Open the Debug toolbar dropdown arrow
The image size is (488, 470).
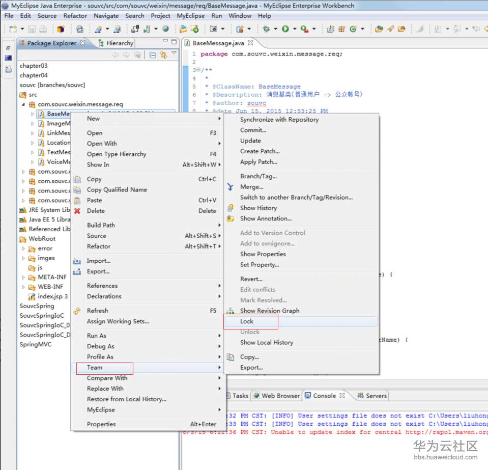[275, 29]
